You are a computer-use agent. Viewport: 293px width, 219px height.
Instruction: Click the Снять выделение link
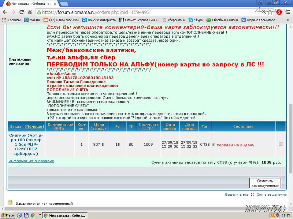(x=271, y=195)
